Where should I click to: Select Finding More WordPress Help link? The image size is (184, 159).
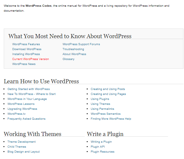(111, 119)
